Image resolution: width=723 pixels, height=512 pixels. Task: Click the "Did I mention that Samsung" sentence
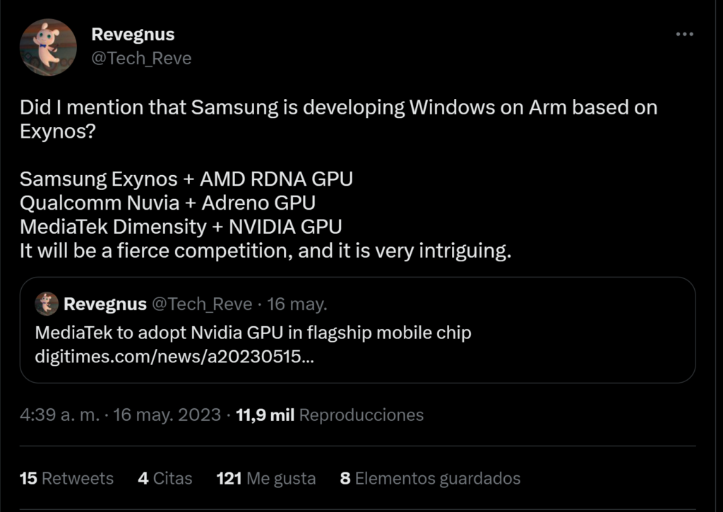click(338, 108)
